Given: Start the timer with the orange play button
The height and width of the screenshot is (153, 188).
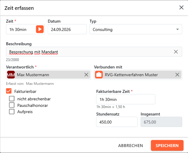Looking at the screenshot, I should [40, 29].
